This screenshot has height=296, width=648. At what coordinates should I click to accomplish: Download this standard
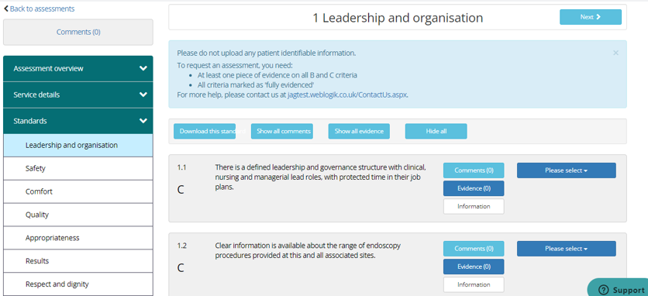pyautogui.click(x=205, y=131)
